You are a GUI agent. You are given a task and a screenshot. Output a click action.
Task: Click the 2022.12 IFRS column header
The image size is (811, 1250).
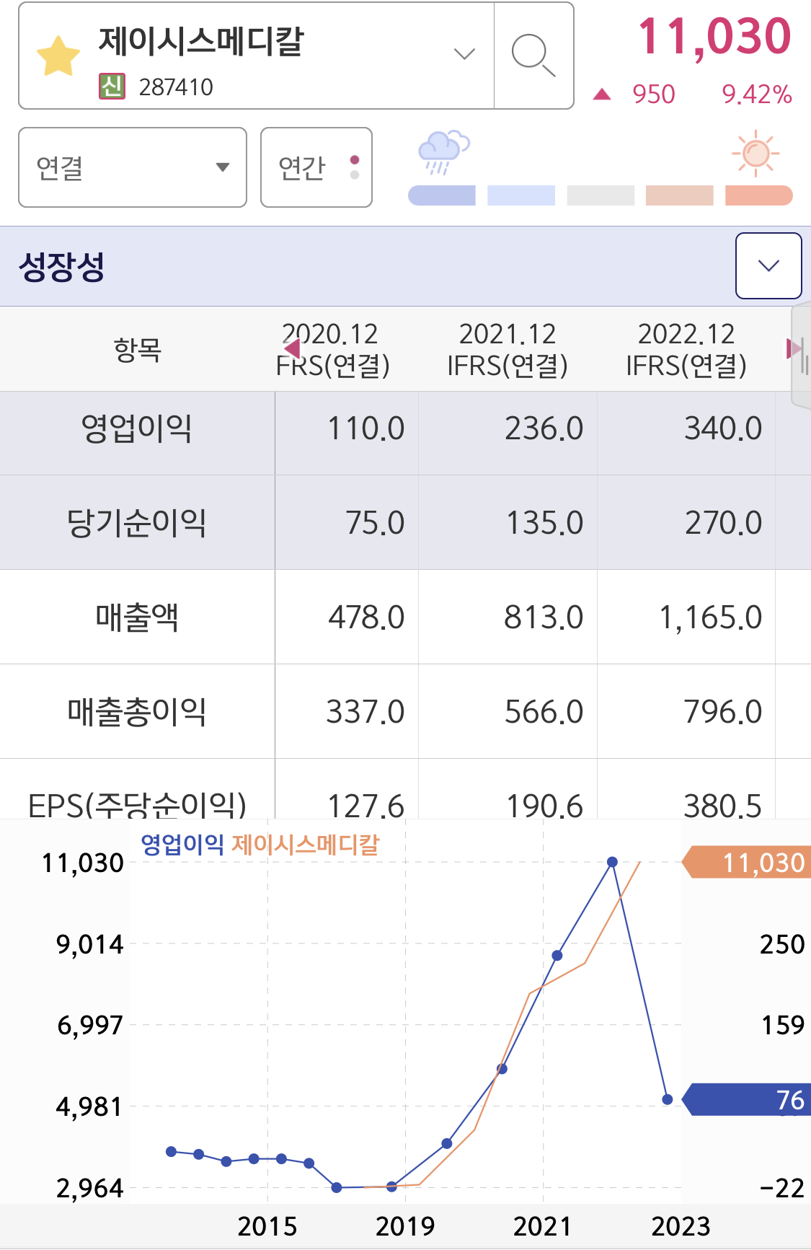click(x=686, y=350)
